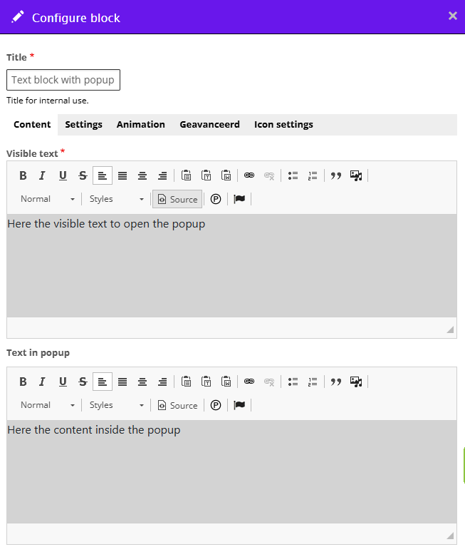Center text in Visible text editor

coord(142,175)
